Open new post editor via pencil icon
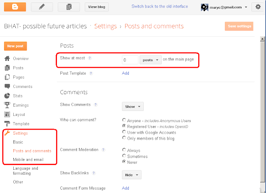This screenshot has width=266, height=193. click(42, 7)
